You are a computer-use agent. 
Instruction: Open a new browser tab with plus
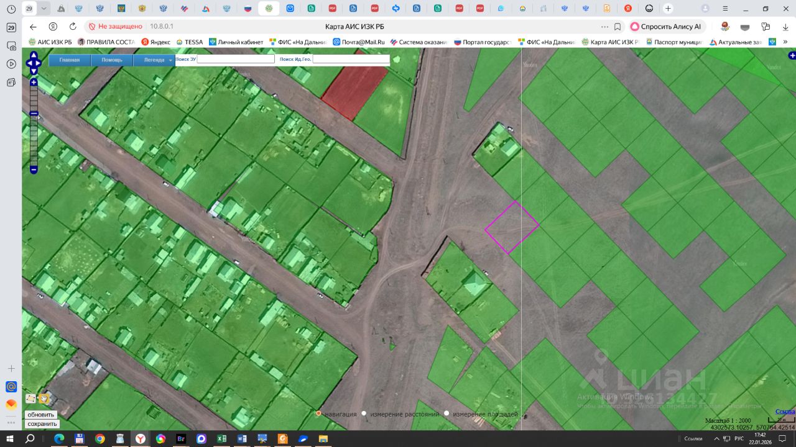668,9
